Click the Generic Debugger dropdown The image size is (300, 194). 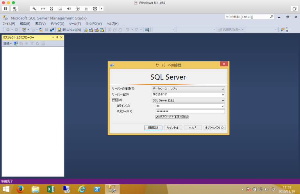[231, 30]
